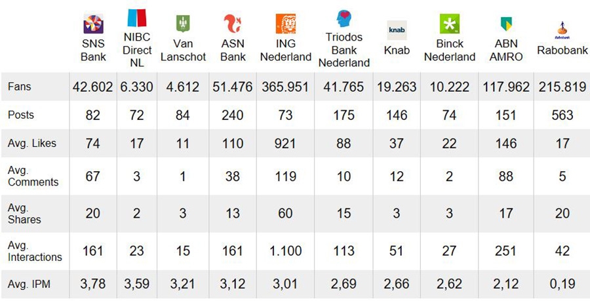
Task: Select the Fans row label
Action: [x=20, y=87]
